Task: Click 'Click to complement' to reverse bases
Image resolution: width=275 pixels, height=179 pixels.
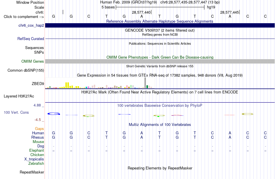Action: (24, 17)
